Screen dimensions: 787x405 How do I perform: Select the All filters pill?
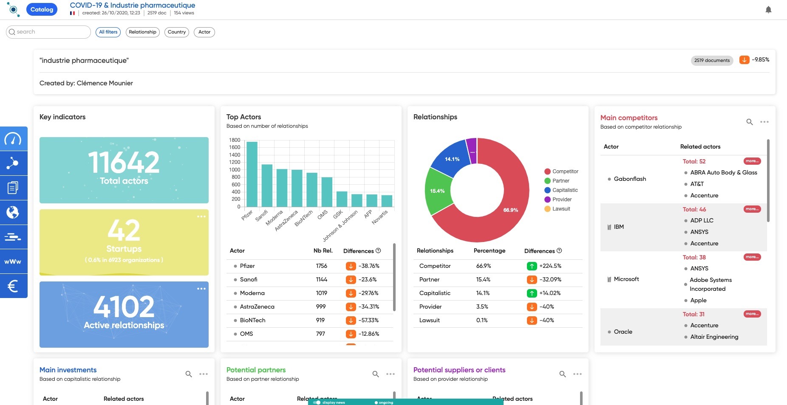point(108,32)
